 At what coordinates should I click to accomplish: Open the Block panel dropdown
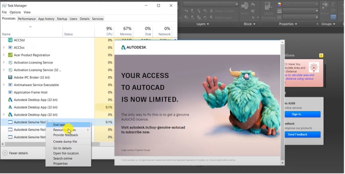[x=250, y=24]
